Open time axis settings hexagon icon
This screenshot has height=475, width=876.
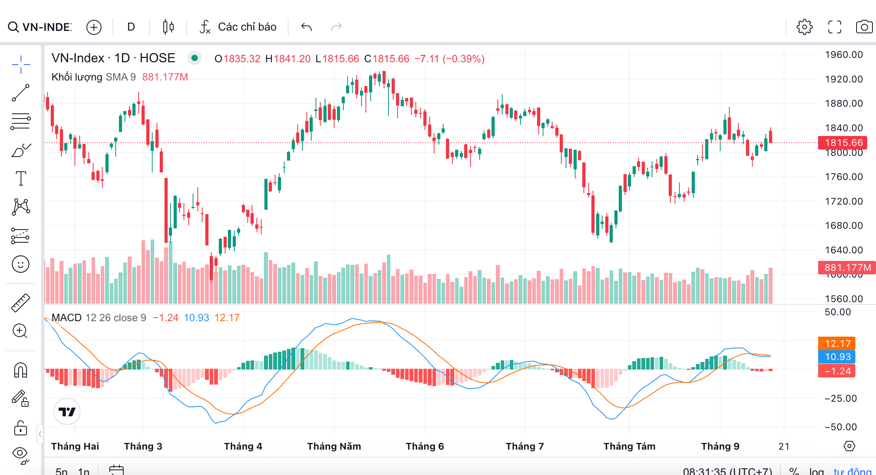pos(849,446)
